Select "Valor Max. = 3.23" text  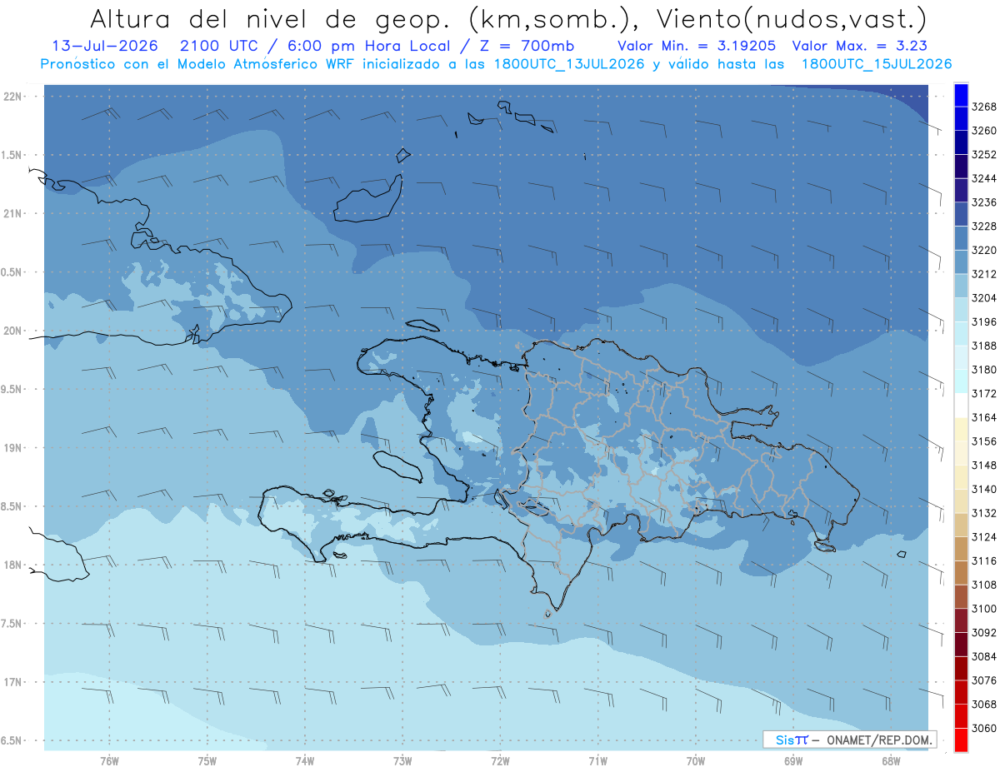(x=859, y=46)
